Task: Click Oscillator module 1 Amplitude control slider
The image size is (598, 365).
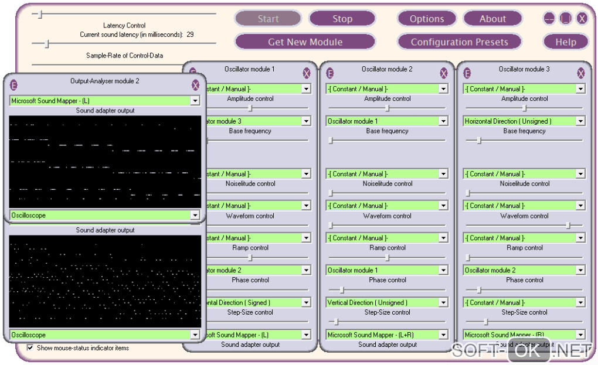Action: tap(250, 108)
